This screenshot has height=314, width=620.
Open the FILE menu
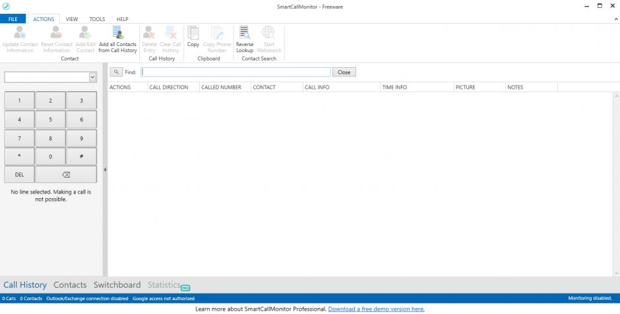tap(13, 19)
